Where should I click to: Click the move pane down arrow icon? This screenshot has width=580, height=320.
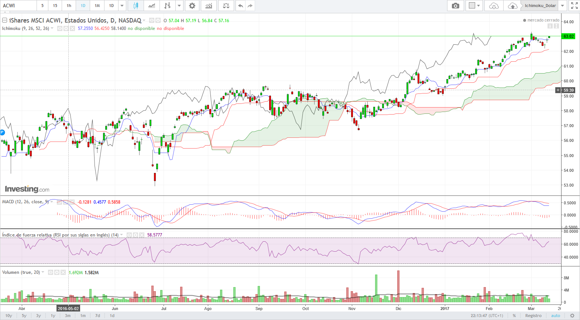click(550, 26)
